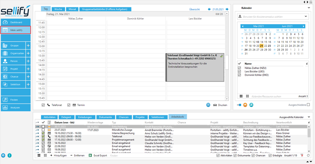Uncheck Dominik Köhler (DKO) calendar

click(x=239, y=75)
